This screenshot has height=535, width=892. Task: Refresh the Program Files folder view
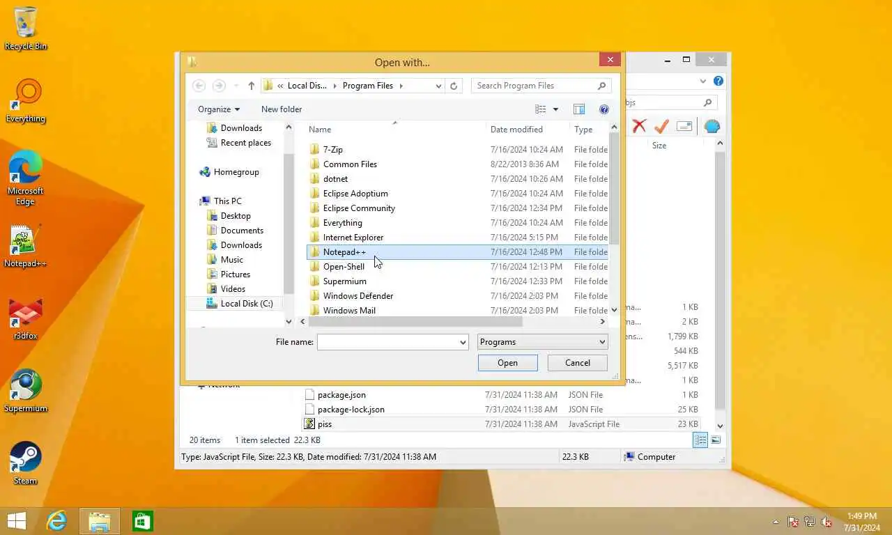pos(454,86)
